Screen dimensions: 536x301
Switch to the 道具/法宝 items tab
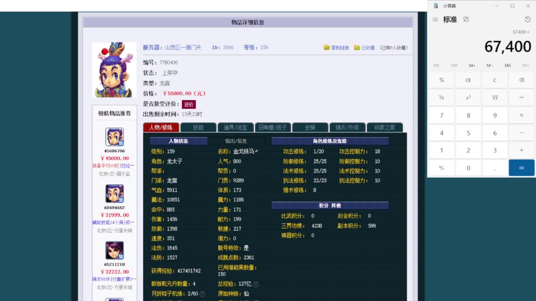coord(236,128)
